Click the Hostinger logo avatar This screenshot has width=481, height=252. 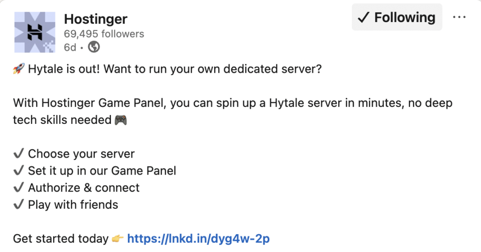(35, 32)
